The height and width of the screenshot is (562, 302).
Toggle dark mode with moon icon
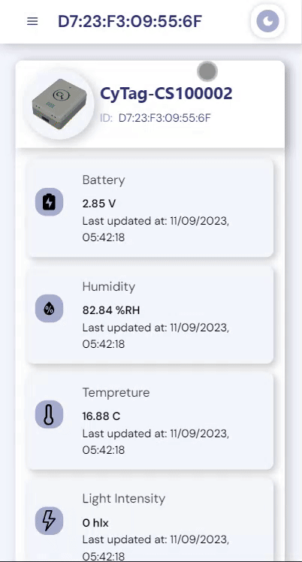(267, 22)
